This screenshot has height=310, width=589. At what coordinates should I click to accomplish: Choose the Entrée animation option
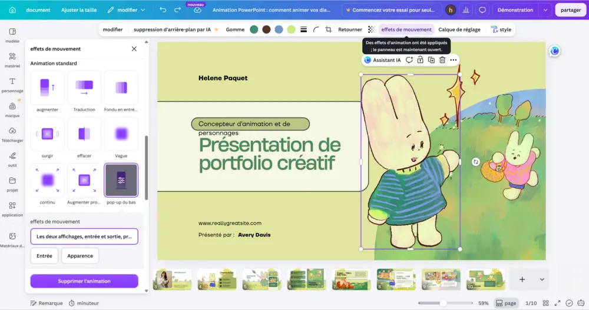coord(44,256)
